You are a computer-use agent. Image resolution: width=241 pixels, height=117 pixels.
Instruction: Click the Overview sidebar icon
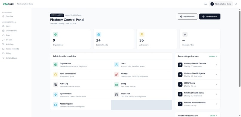3,16
